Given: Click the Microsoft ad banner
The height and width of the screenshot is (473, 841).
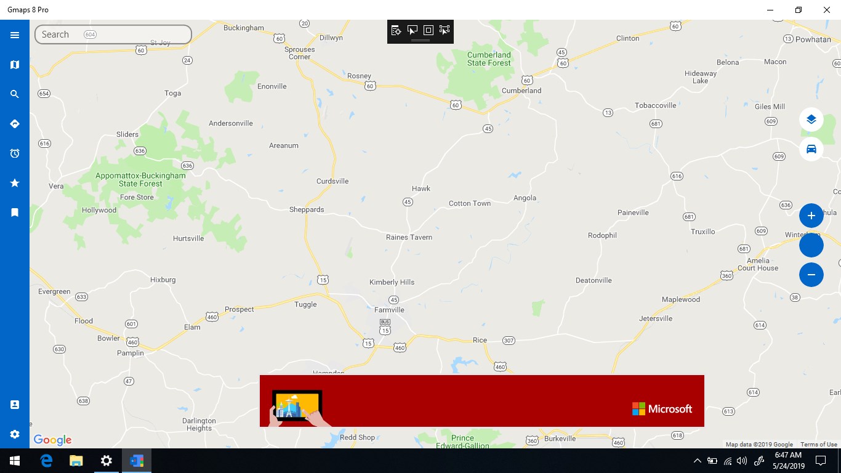Looking at the screenshot, I should point(482,401).
